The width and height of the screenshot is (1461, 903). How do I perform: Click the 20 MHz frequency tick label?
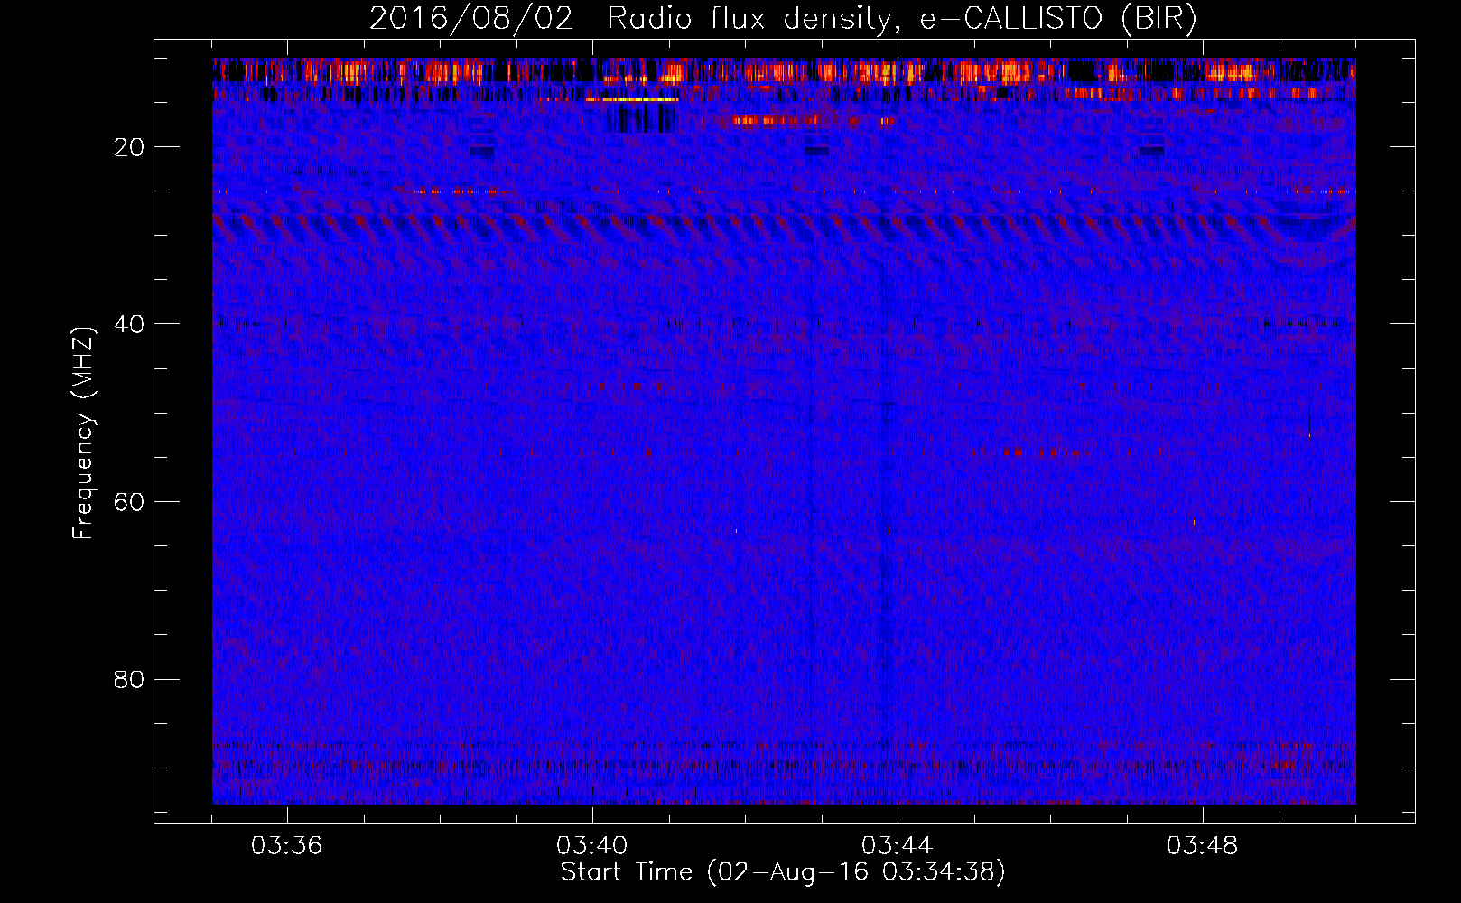click(x=129, y=147)
